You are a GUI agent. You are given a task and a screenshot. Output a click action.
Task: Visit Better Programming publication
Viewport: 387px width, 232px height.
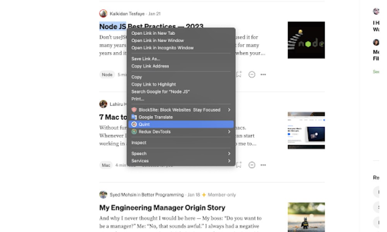[x=163, y=195]
